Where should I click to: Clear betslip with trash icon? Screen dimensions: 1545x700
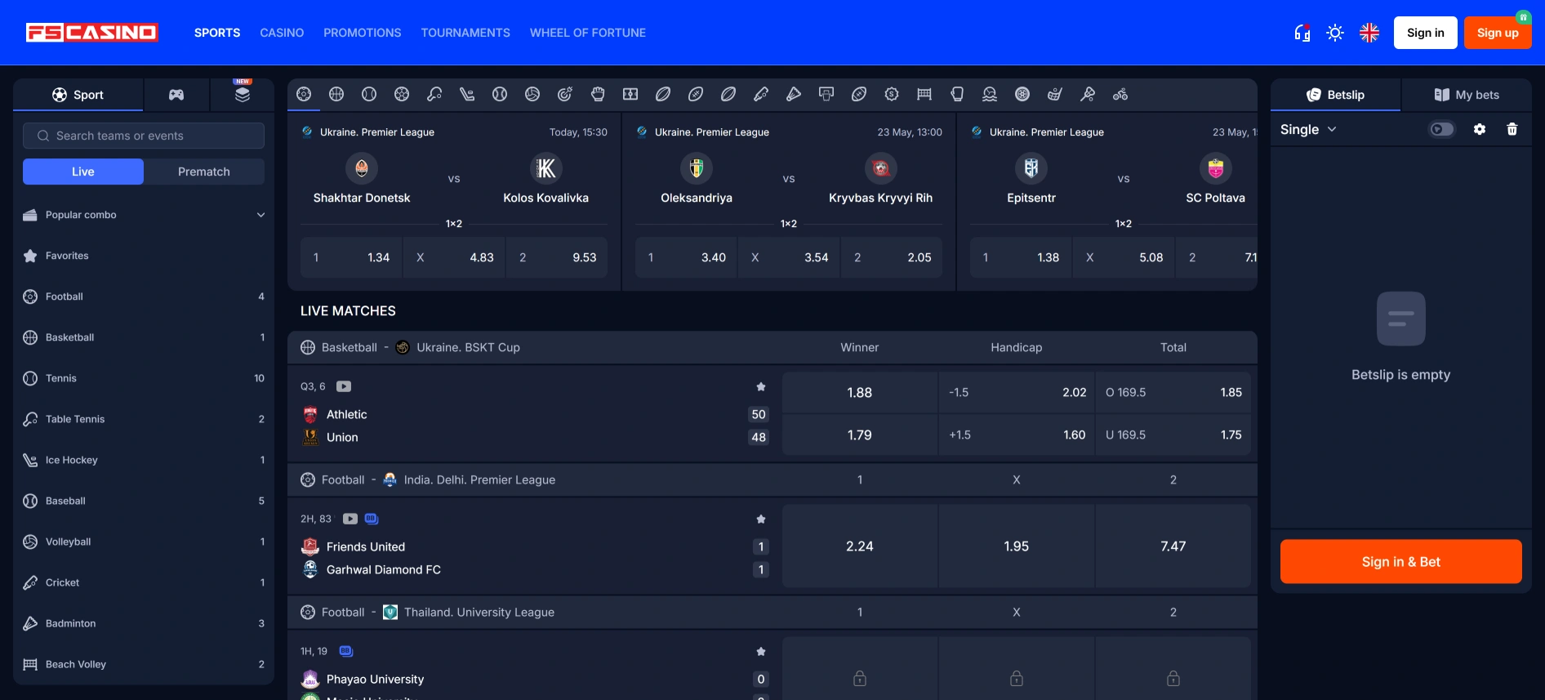1512,129
